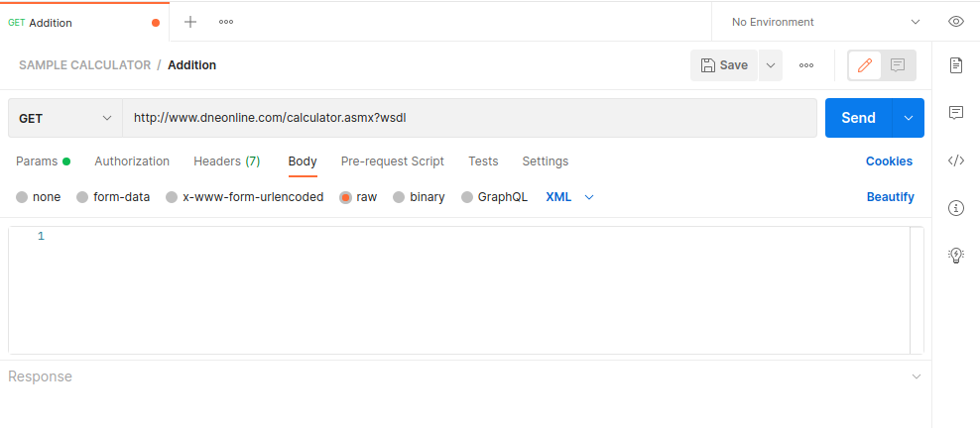Switch to comment mode icon beside pencil
Viewport: 980px width, 428px height.
(x=898, y=64)
